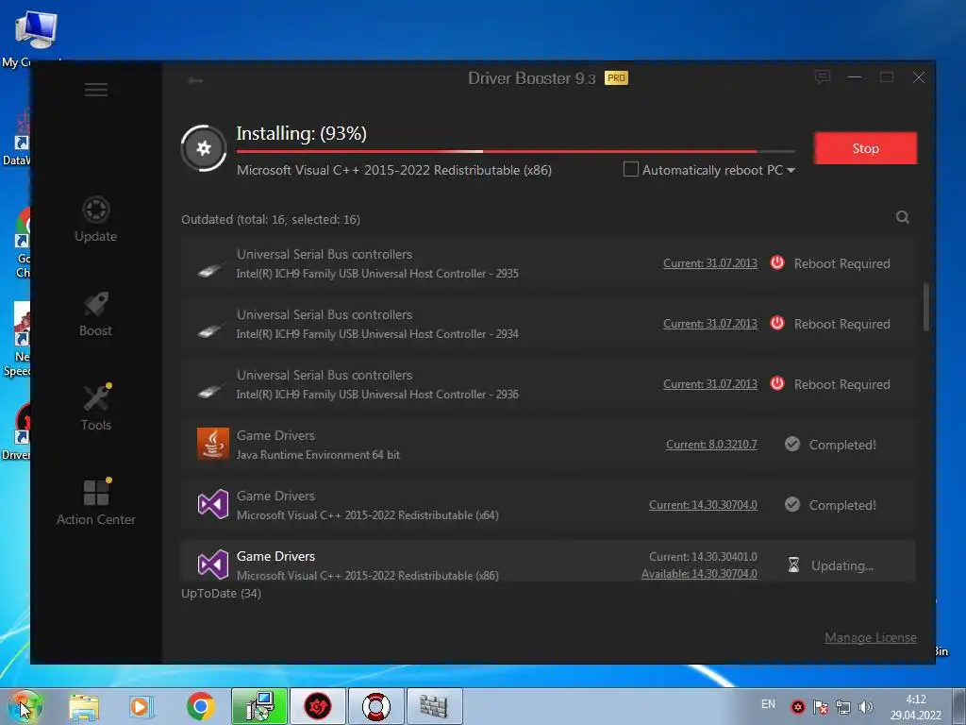Open Current: 8.0.3210.7 version link

tap(711, 445)
